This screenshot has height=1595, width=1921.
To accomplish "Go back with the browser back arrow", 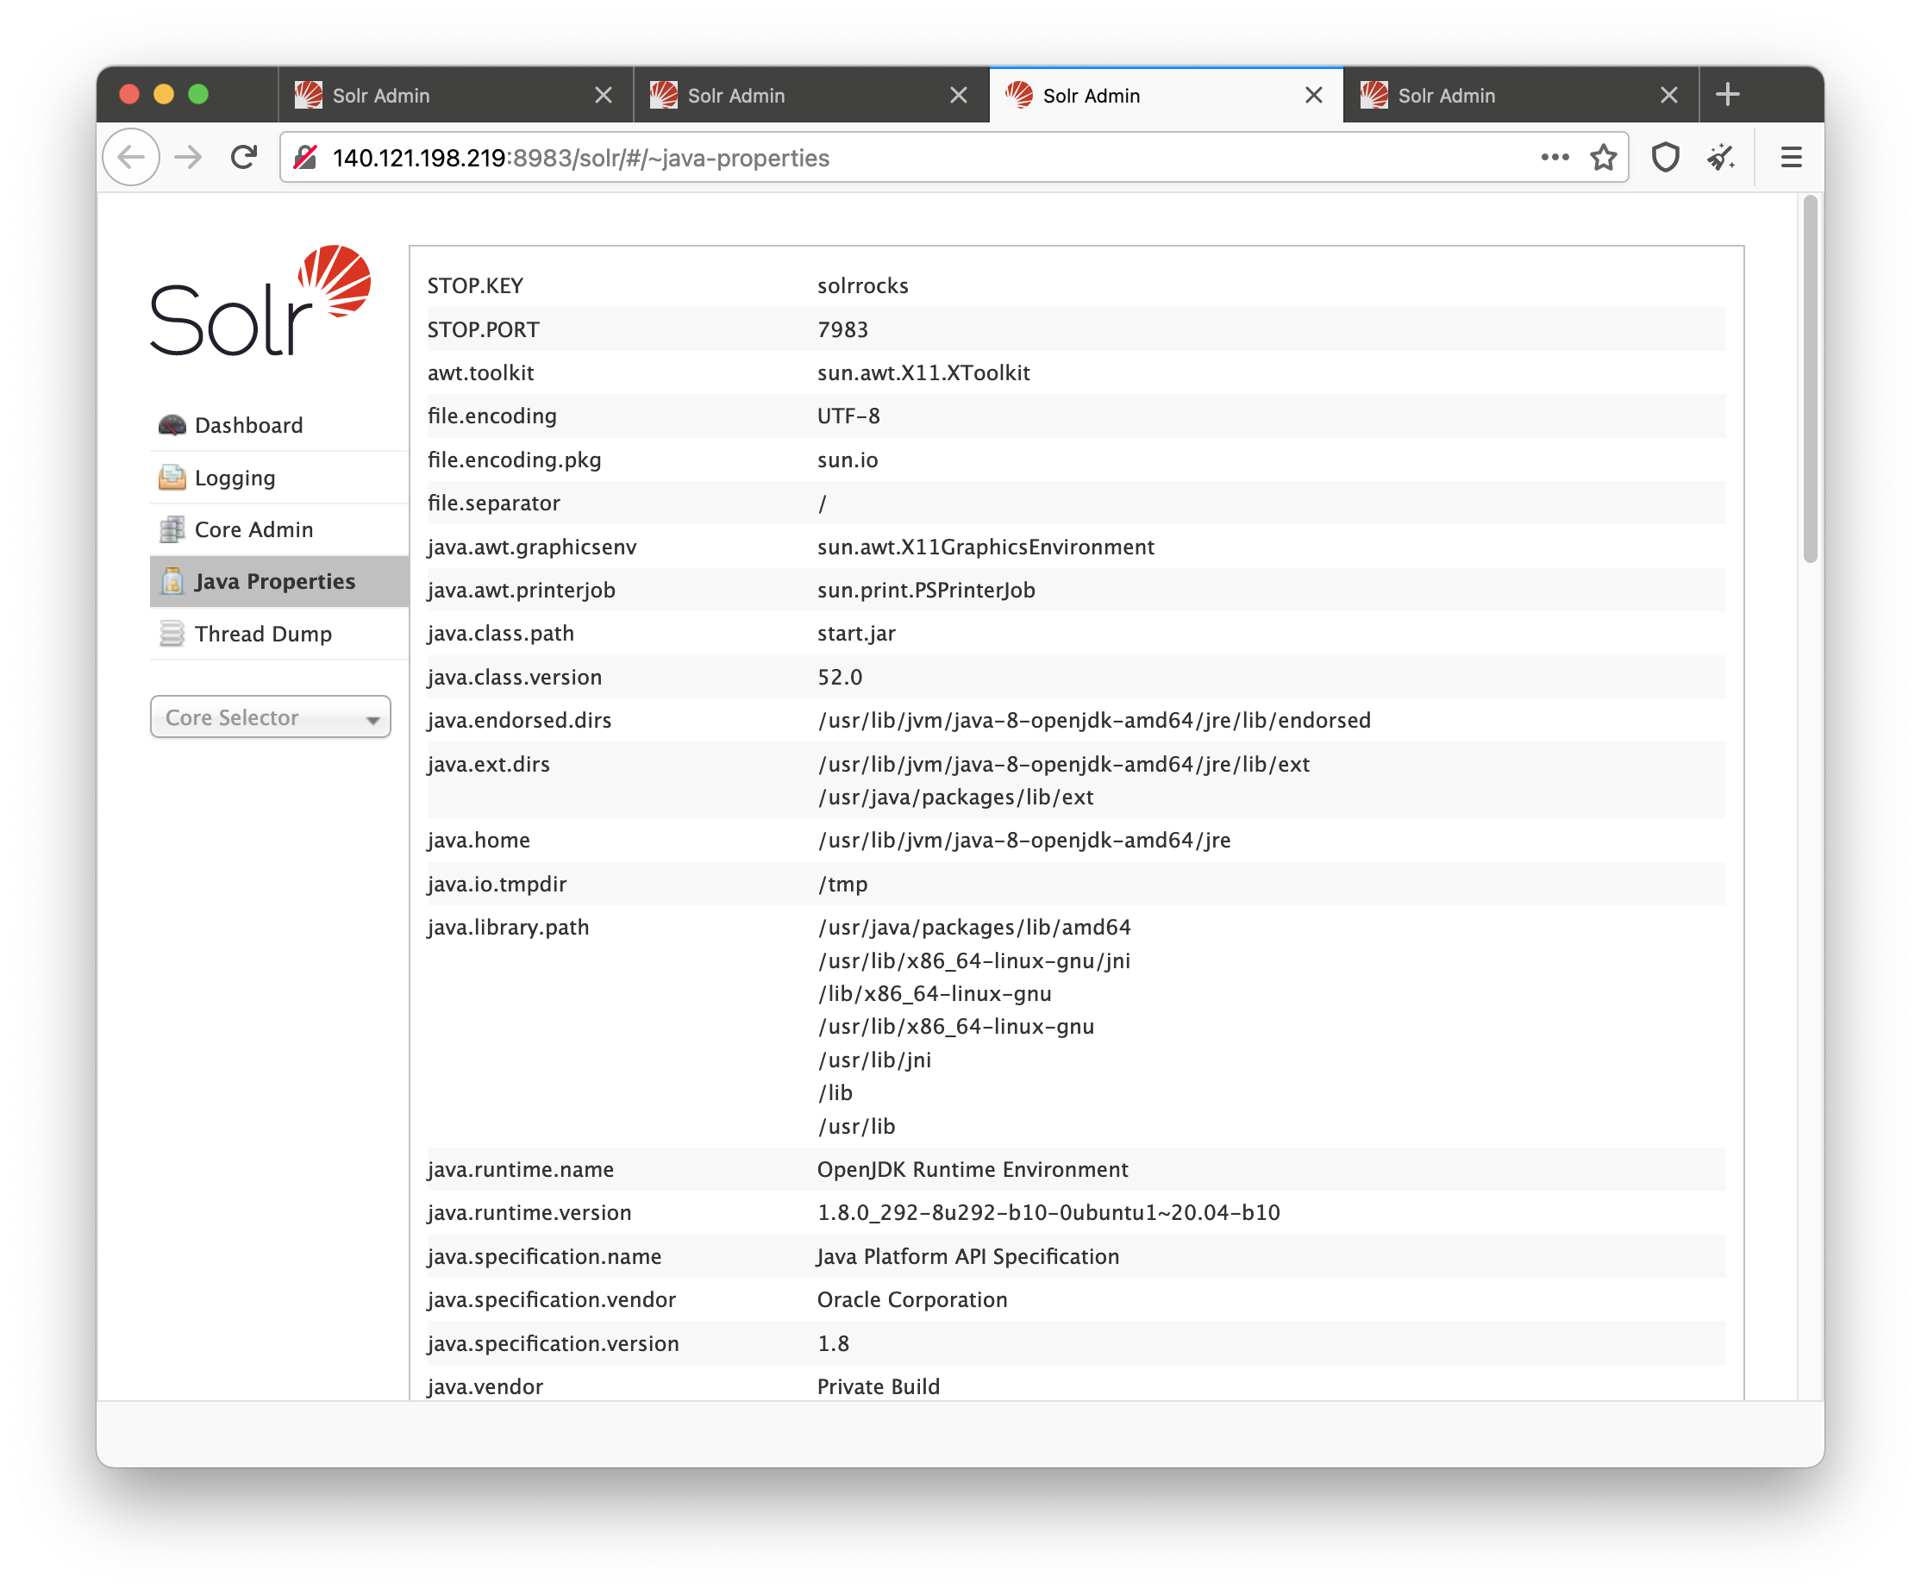I will point(131,157).
